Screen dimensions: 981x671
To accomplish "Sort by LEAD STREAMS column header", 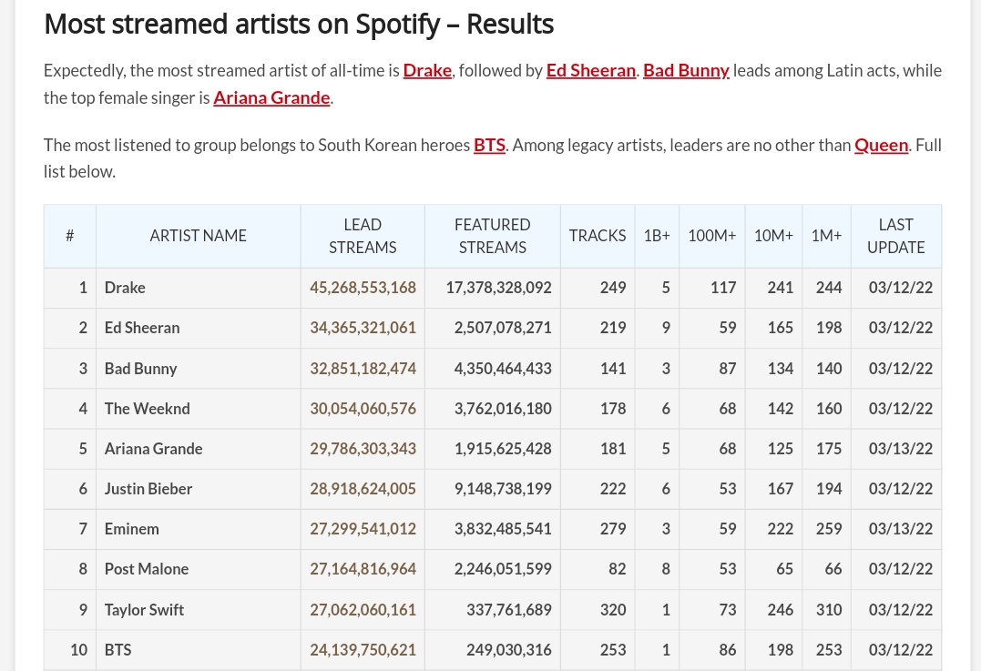I will [363, 237].
